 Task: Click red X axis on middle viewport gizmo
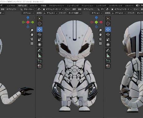pos(101,22)
